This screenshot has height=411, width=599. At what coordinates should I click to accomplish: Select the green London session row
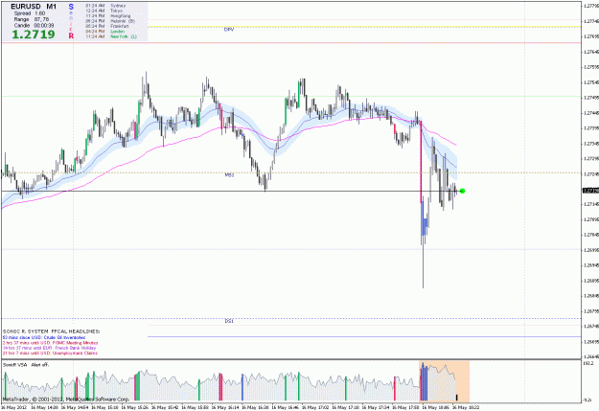pos(105,32)
